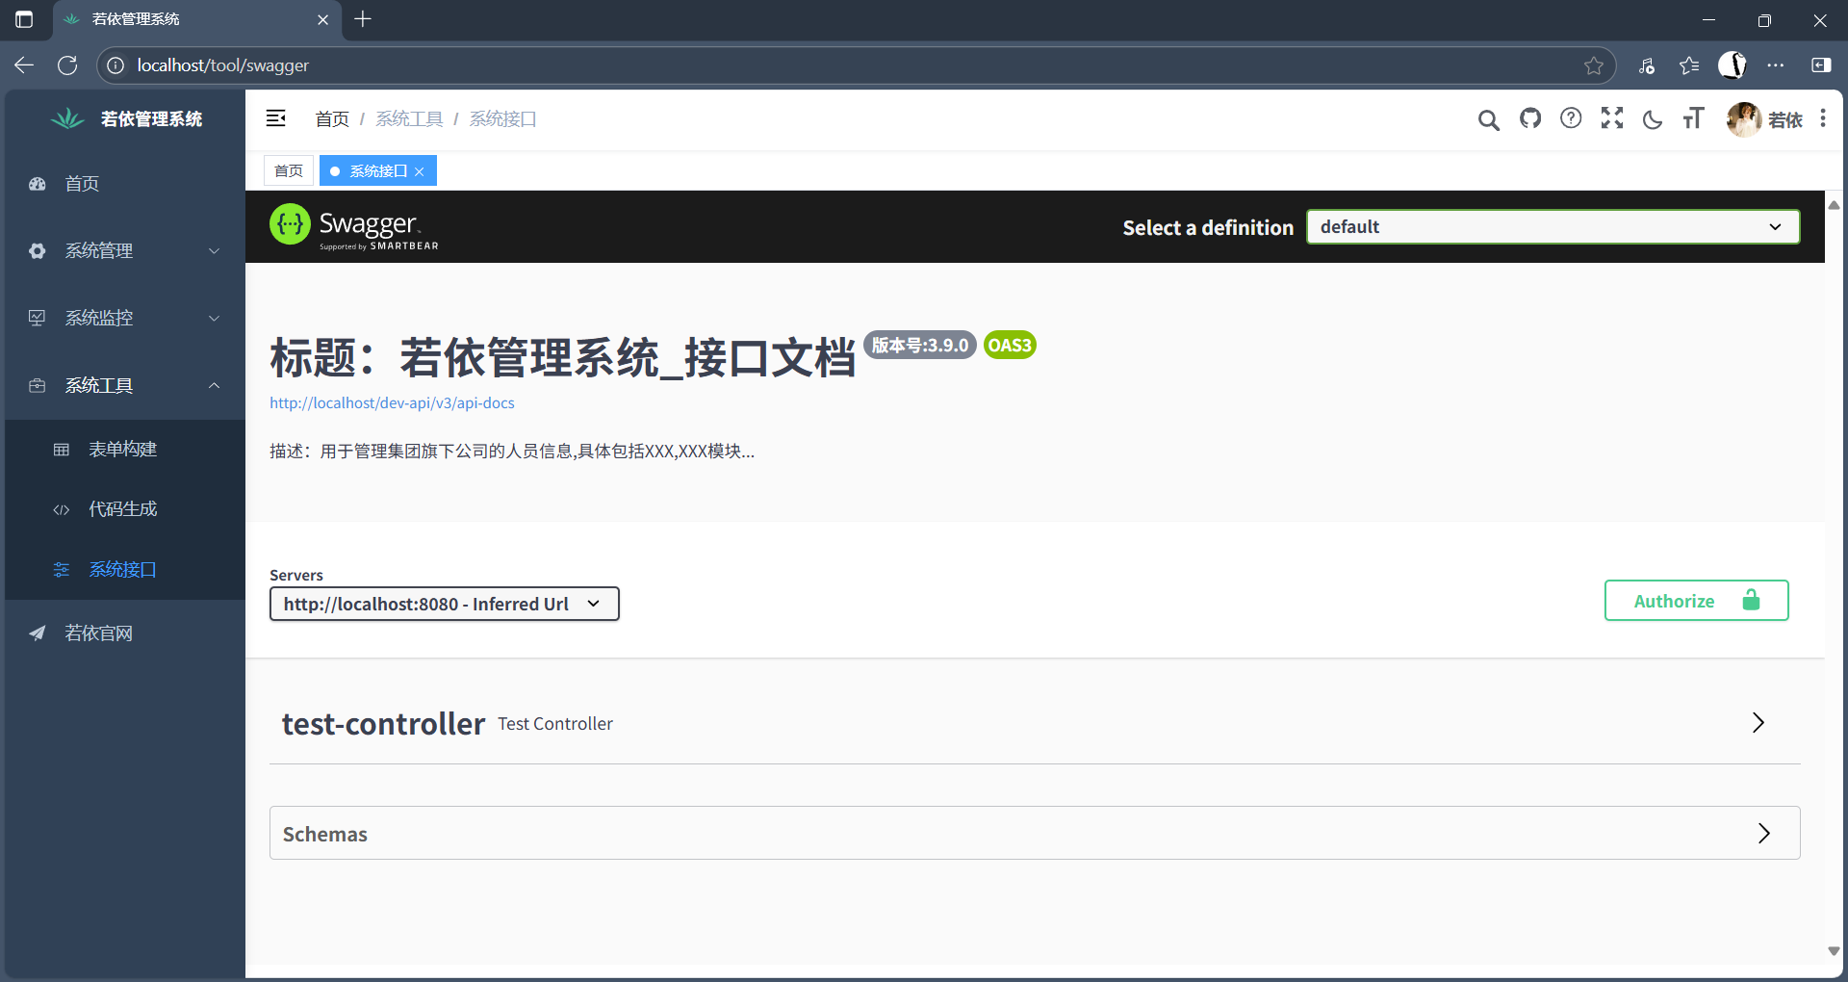The image size is (1848, 982).
Task: Toggle fullscreen mode icon
Action: 1612,118
